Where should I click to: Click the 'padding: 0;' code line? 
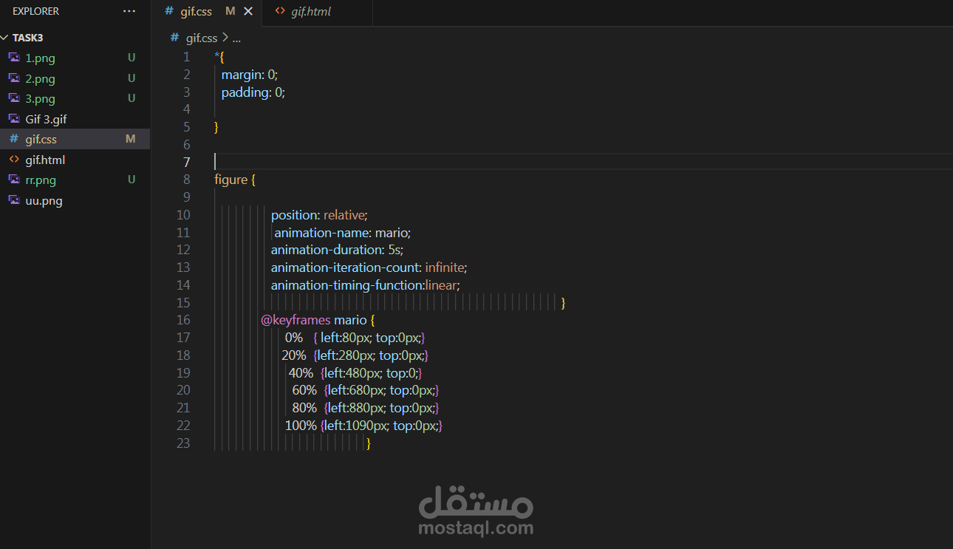pos(253,92)
